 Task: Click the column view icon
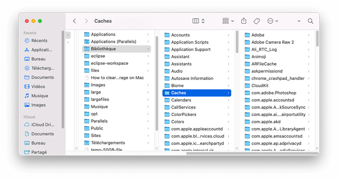[196, 21]
